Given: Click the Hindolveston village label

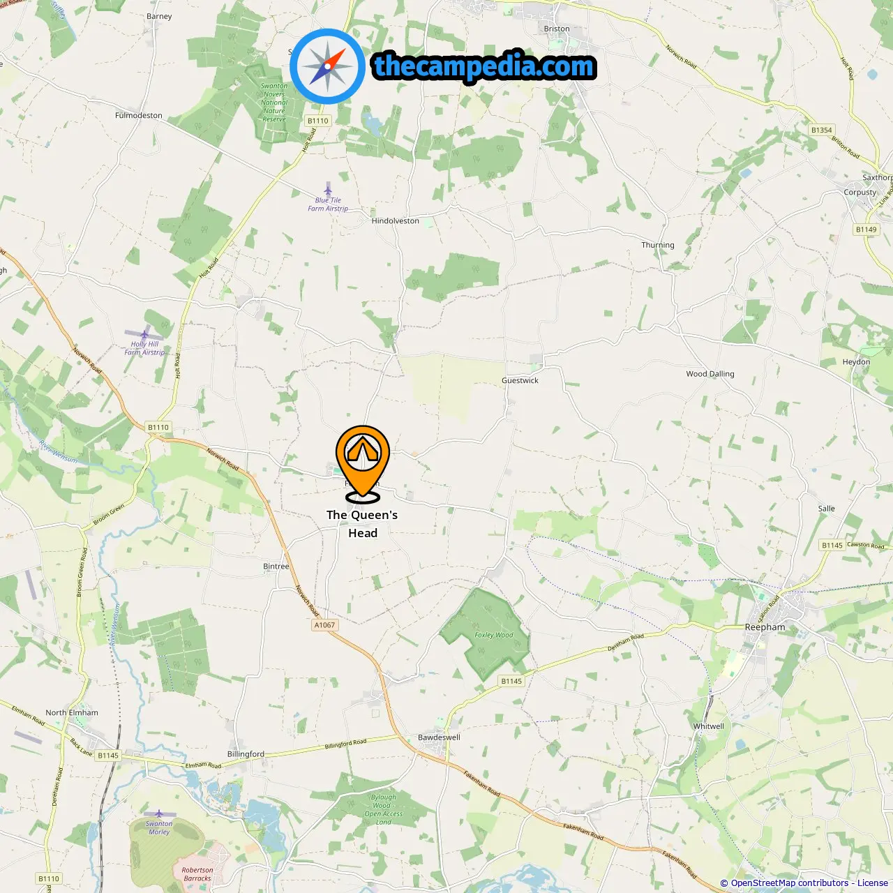Looking at the screenshot, I should pos(396,220).
